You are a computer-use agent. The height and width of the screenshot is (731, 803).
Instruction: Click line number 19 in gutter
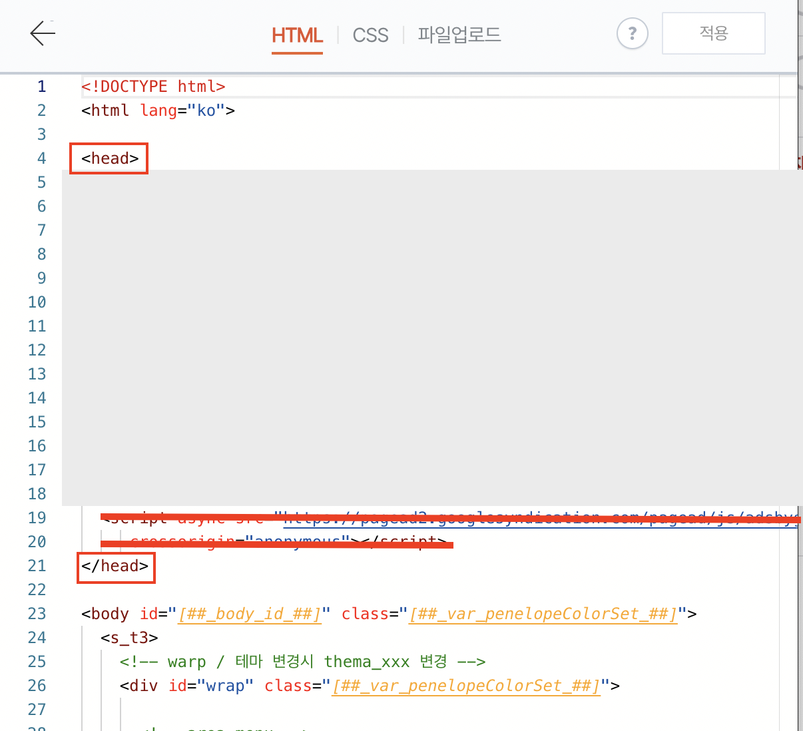(37, 518)
